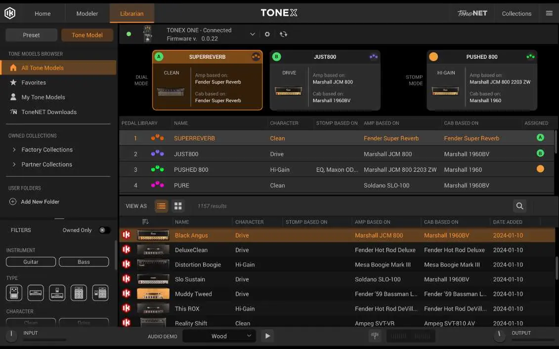Select the DeluxeClean tone model
The width and height of the screenshot is (559, 349).
click(x=337, y=250)
